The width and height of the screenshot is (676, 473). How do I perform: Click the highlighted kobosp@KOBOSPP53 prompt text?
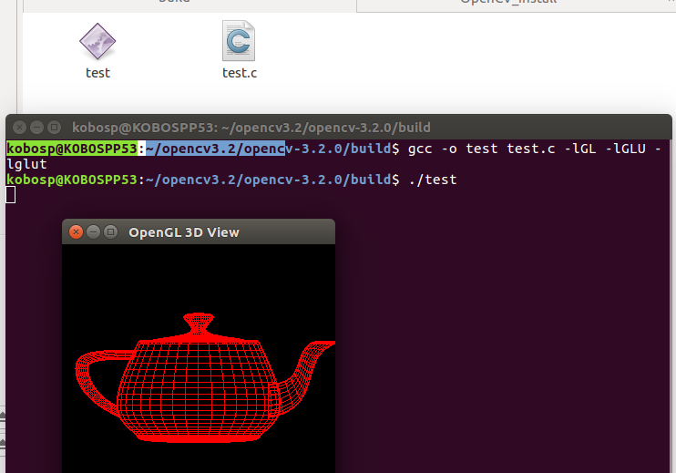tap(72, 149)
